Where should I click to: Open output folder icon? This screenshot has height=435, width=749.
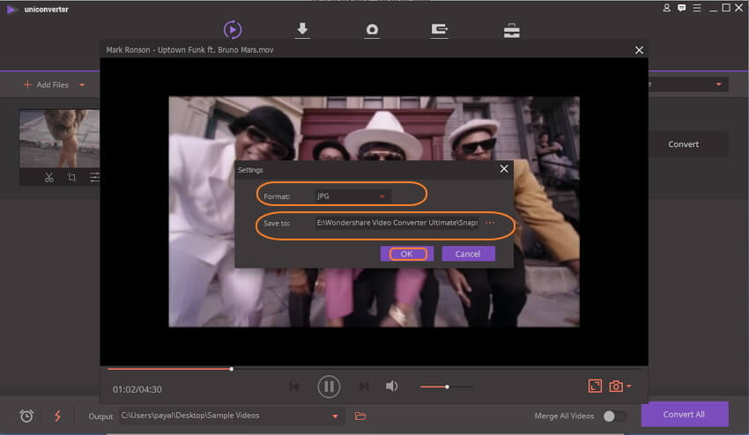pos(360,417)
